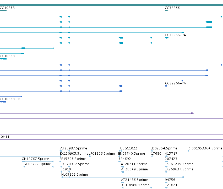Click the AT28649.5prime EST label

(x=134, y=169)
